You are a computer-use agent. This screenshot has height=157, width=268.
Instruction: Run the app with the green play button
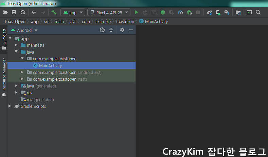coord(136,12)
